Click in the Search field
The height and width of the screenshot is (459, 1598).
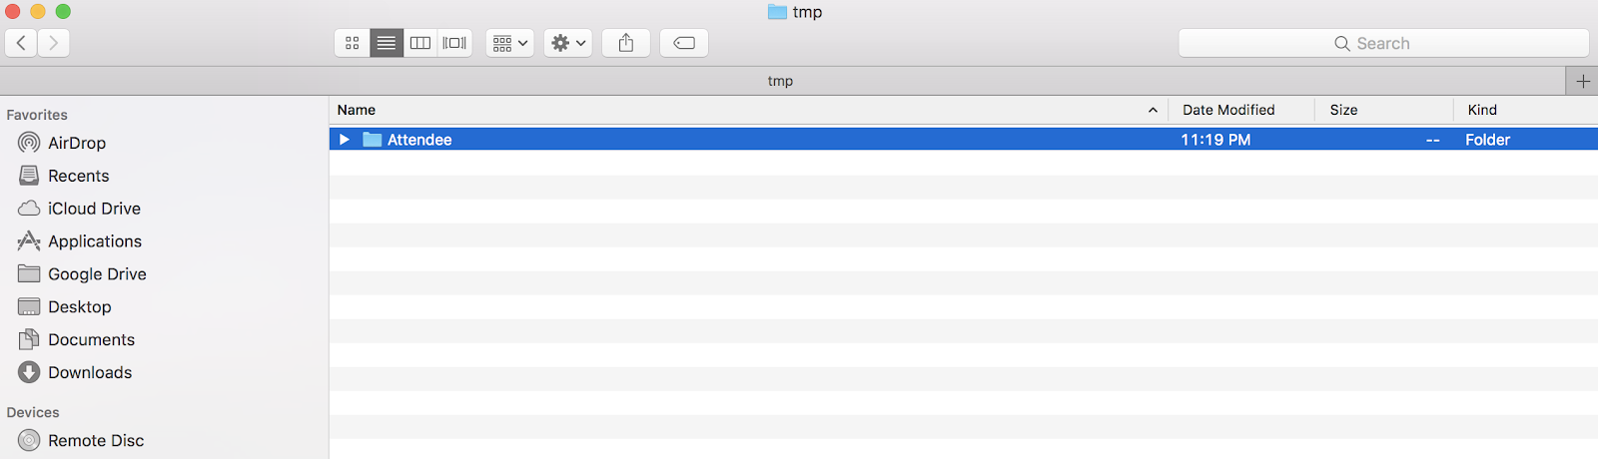[x=1383, y=43]
